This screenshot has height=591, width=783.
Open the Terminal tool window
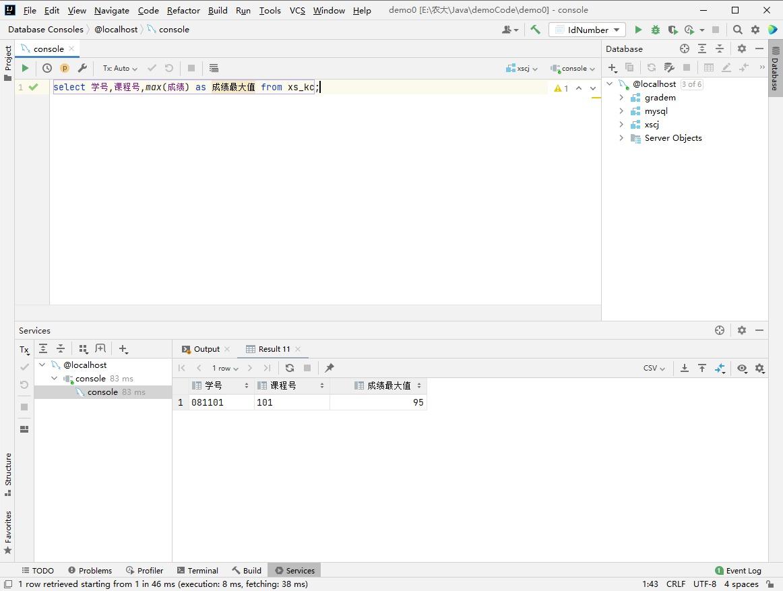197,570
